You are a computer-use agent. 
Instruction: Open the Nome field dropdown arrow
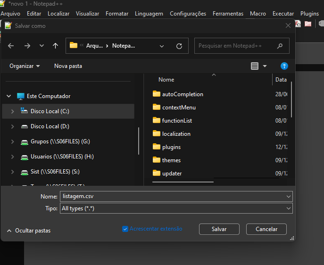[289, 197]
